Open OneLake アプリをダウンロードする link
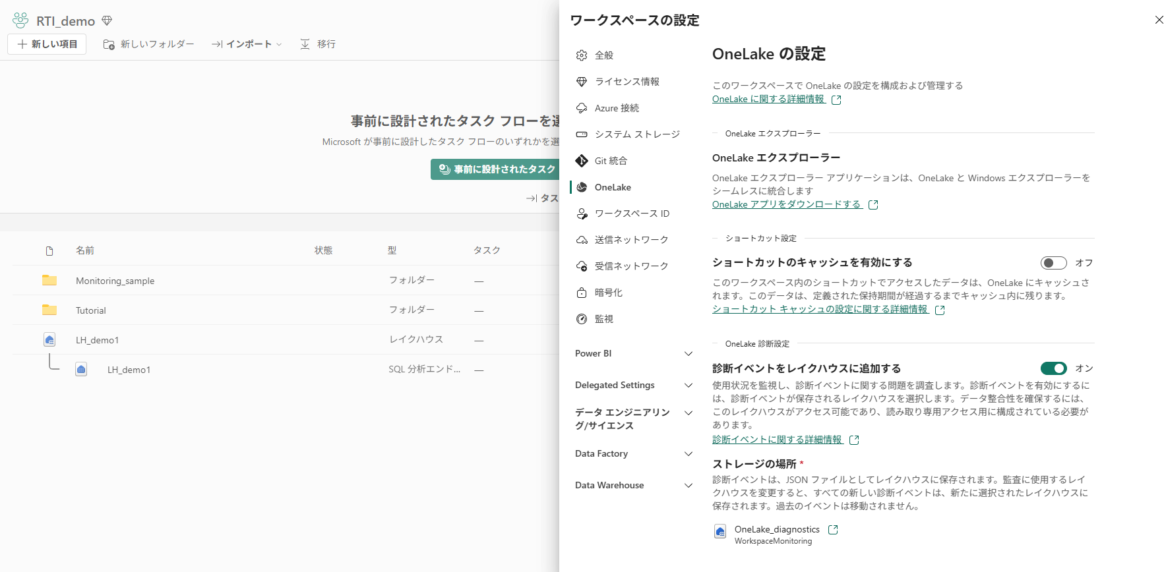 (x=787, y=204)
